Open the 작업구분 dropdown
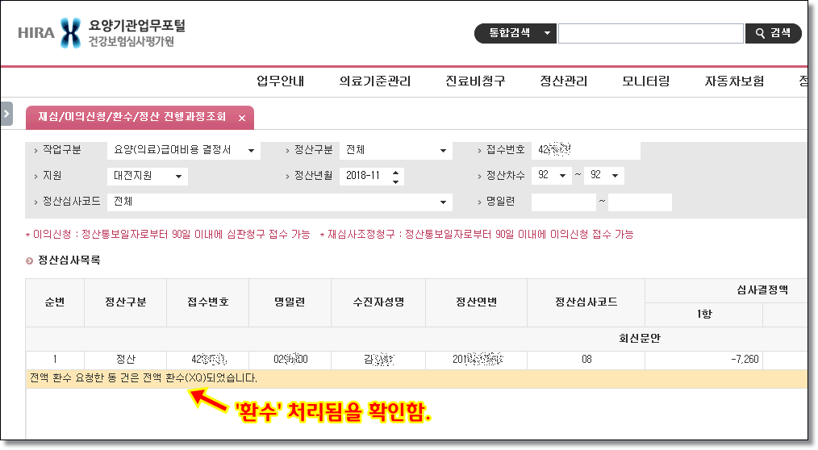Image resolution: width=818 pixels, height=450 pixels. point(184,151)
